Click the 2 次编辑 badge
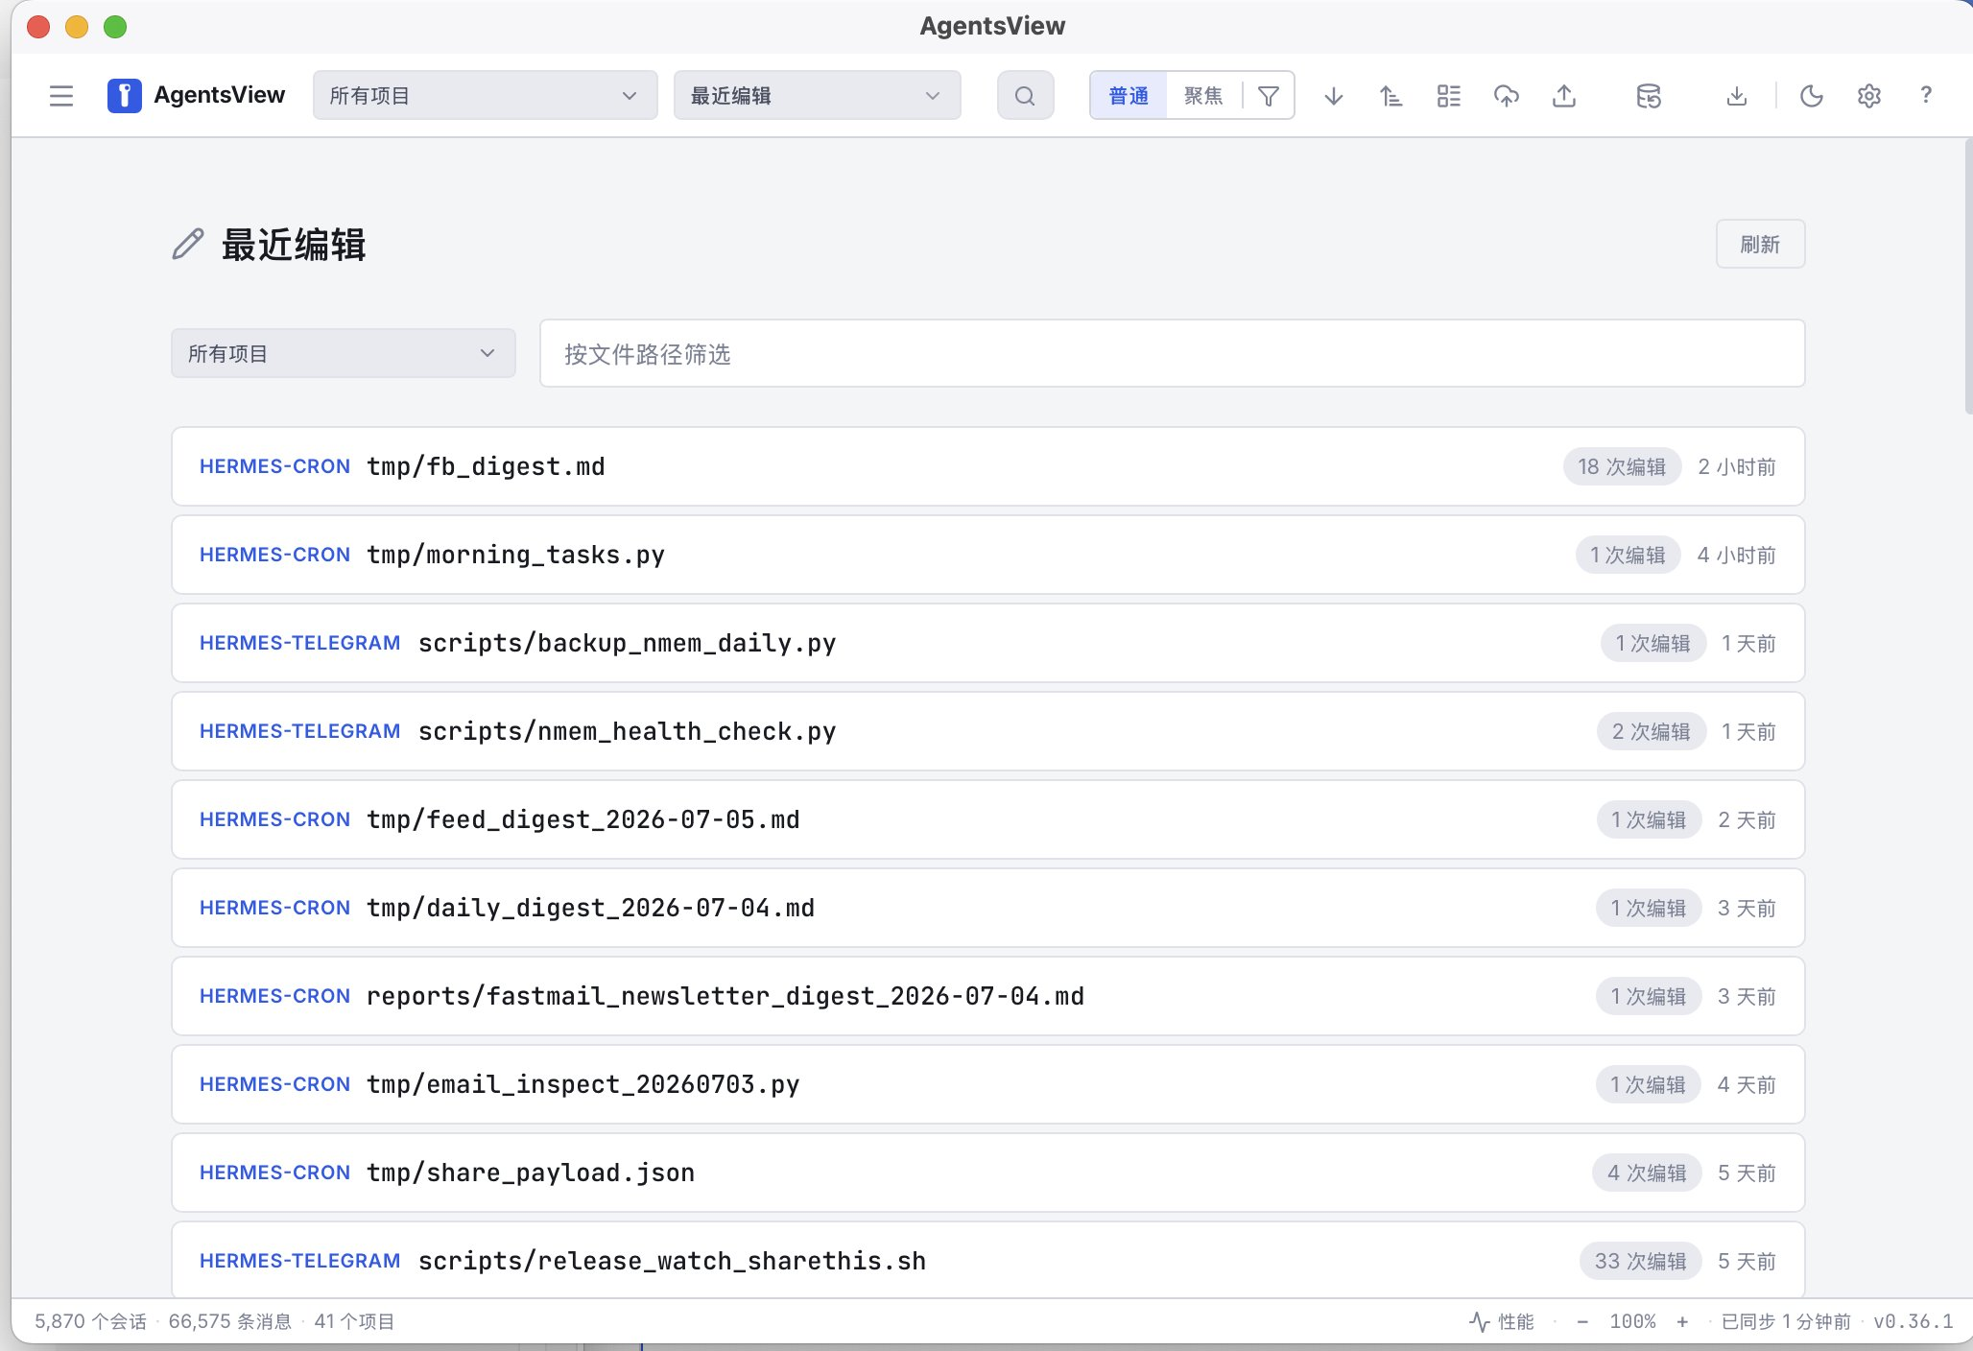This screenshot has width=1973, height=1351. point(1652,731)
